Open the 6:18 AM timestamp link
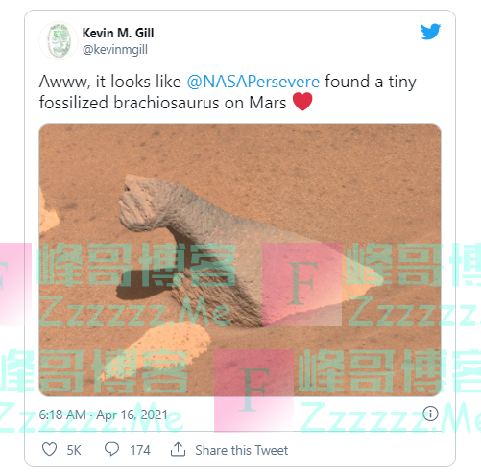 62,415
